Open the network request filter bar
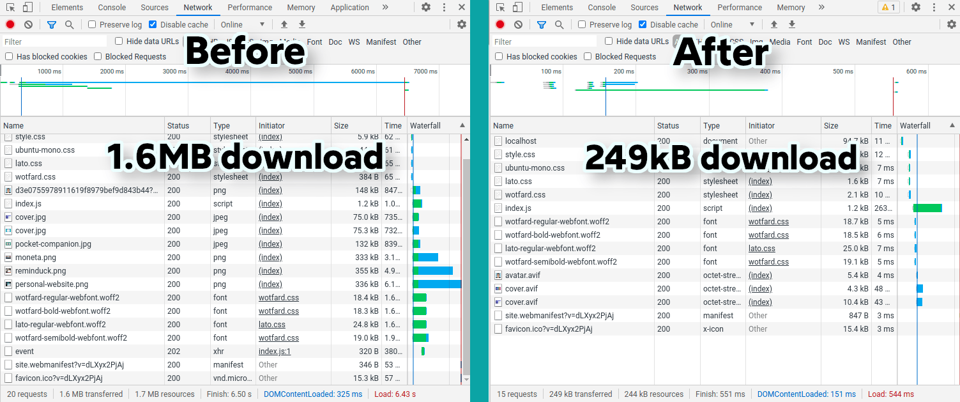This screenshot has width=960, height=402. (52, 24)
